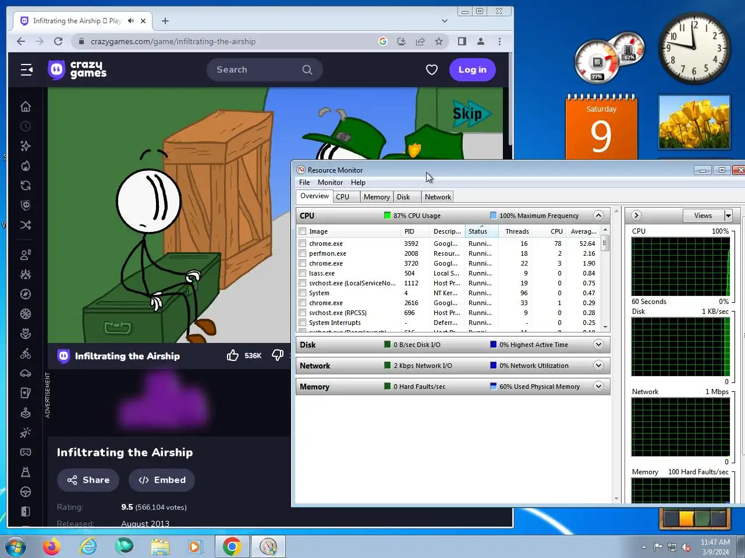
Task: Collapse the CPU section in Resource Monitor
Action: pyautogui.click(x=598, y=216)
